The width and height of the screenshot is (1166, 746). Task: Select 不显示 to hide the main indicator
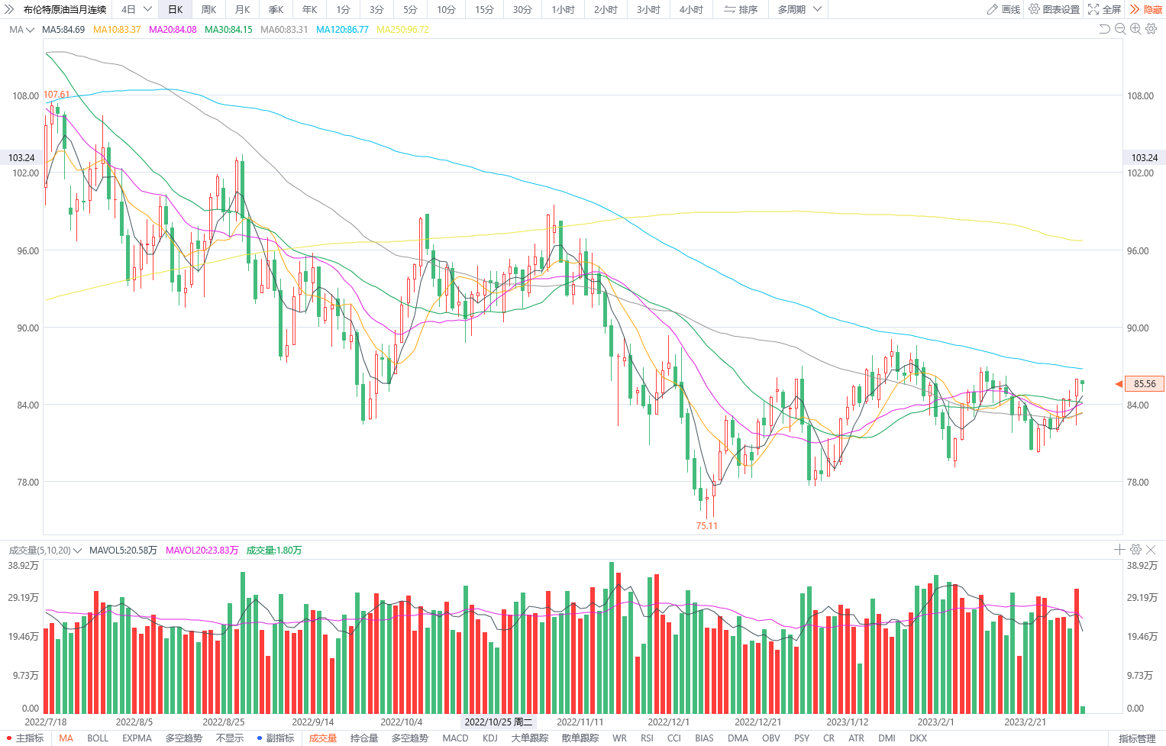click(230, 738)
